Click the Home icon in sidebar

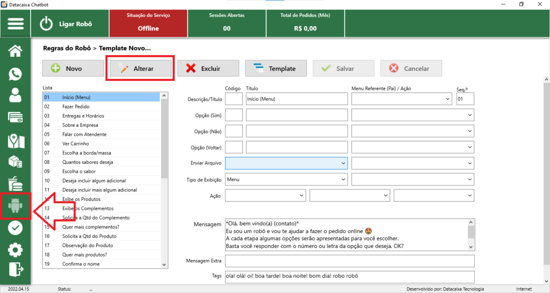pos(16,51)
